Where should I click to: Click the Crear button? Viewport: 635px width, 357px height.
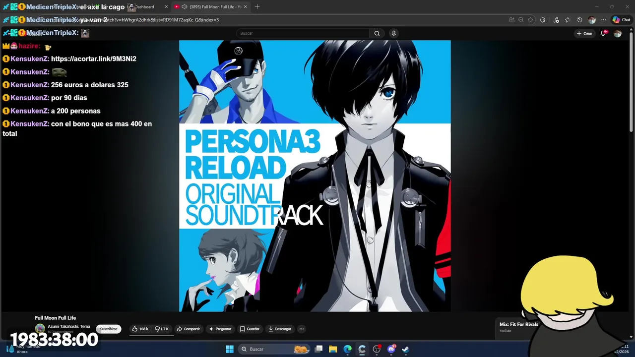pos(584,33)
